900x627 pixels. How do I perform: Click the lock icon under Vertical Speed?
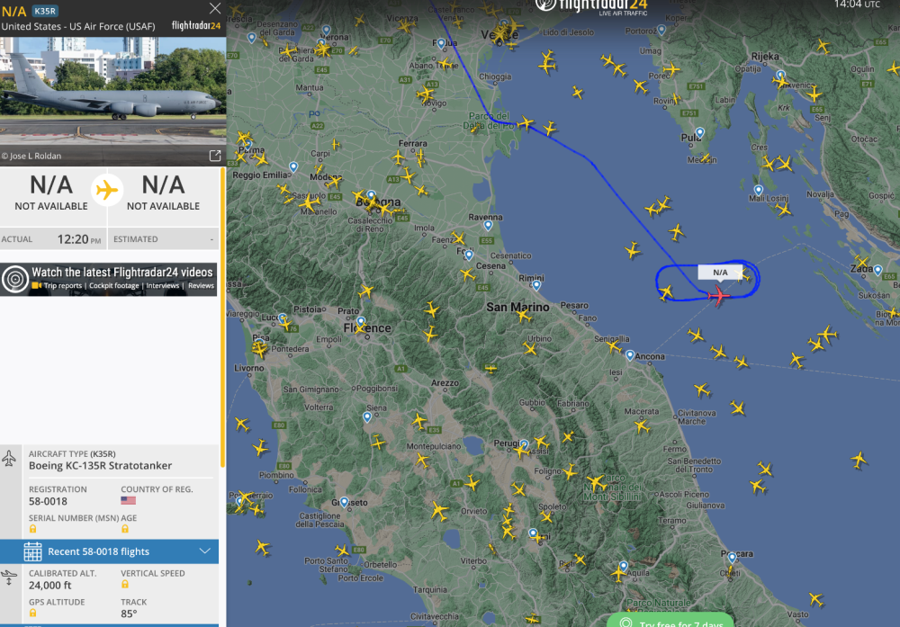coord(125,586)
